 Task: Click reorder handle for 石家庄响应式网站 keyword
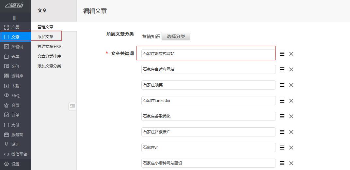[282, 54]
